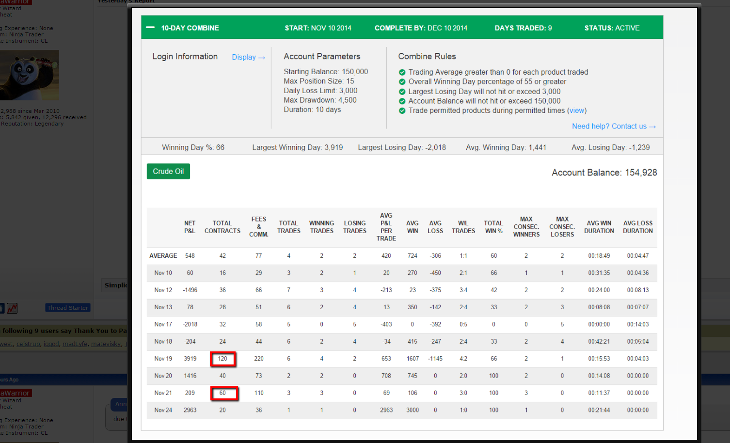
Task: Click the check icon for Overall Winning Day percentage rule
Action: pos(402,82)
